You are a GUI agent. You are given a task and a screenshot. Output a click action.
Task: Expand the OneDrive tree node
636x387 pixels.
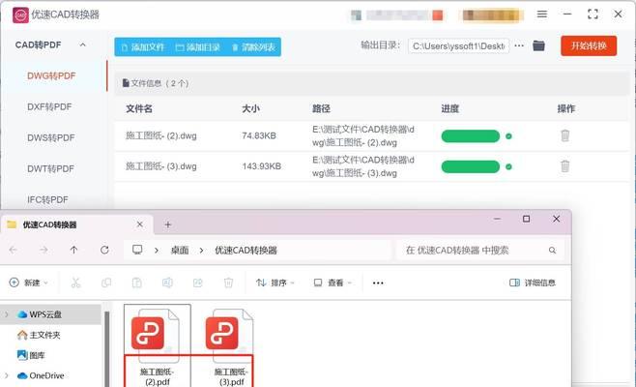(7, 375)
